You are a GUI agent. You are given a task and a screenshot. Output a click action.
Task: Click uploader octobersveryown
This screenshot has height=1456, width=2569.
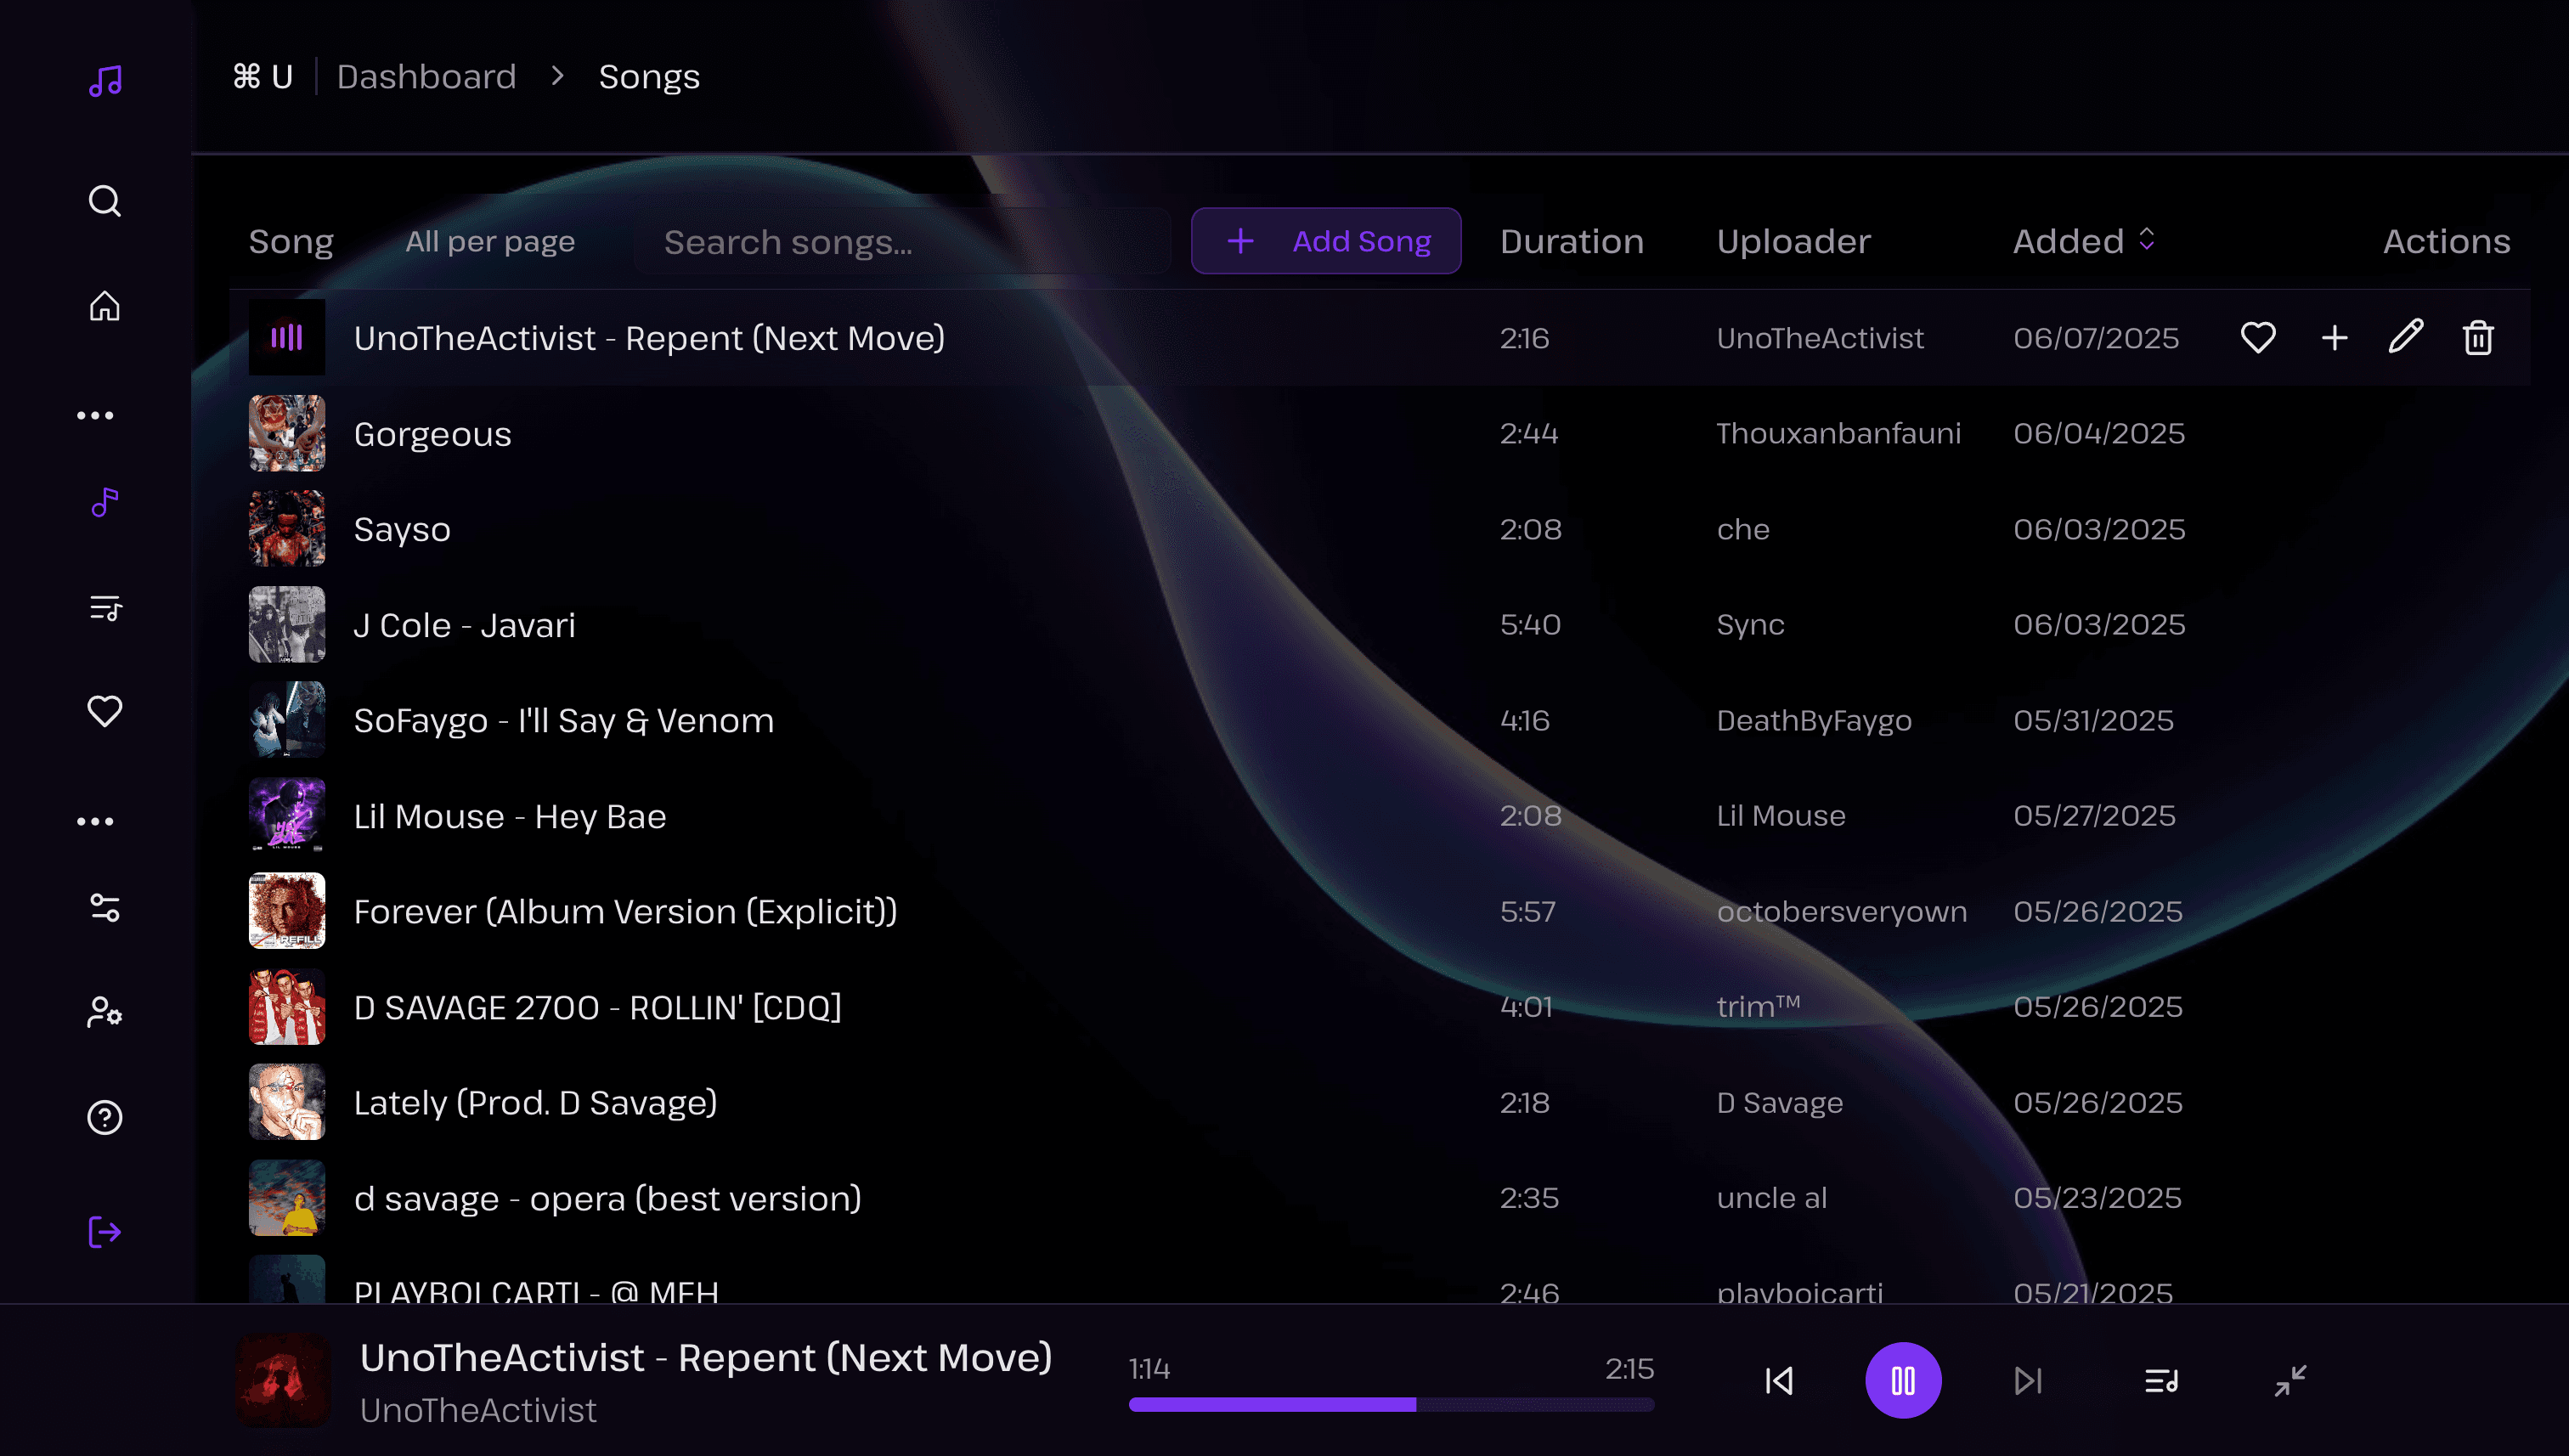pyautogui.click(x=1841, y=911)
